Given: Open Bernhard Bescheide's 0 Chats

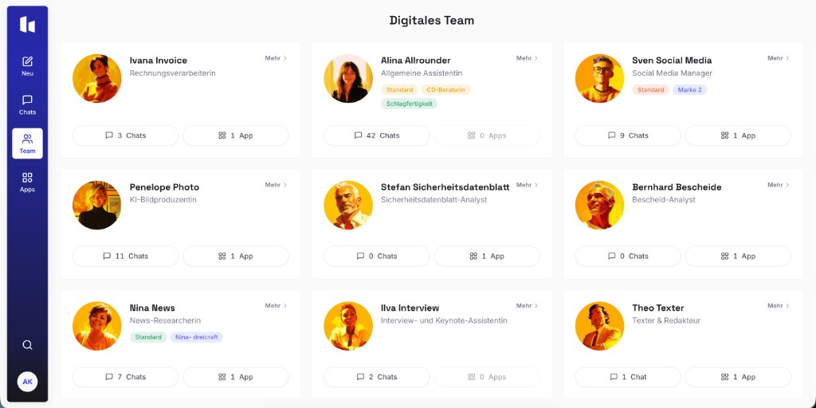Looking at the screenshot, I should click(x=628, y=256).
